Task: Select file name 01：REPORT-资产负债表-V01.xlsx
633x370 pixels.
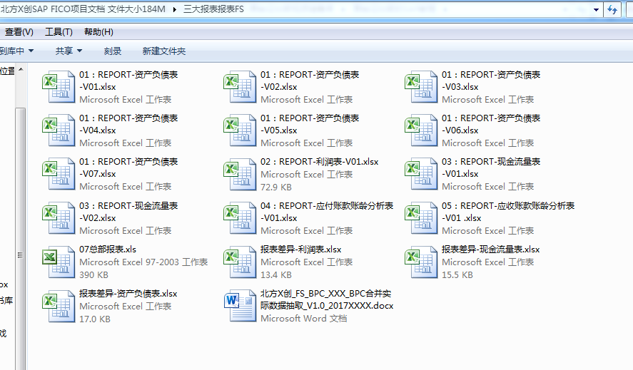Action: click(x=128, y=81)
